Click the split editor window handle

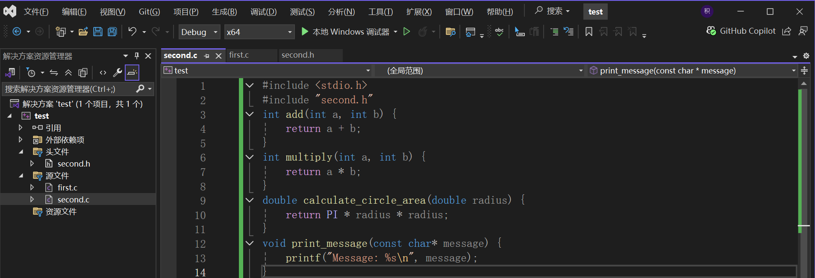[804, 70]
